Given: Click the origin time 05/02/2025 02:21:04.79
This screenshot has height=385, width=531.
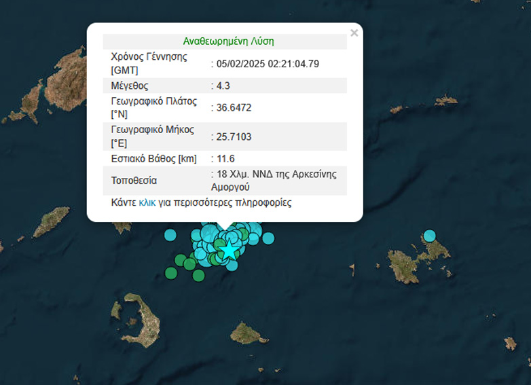Looking at the screenshot, I should [x=268, y=64].
